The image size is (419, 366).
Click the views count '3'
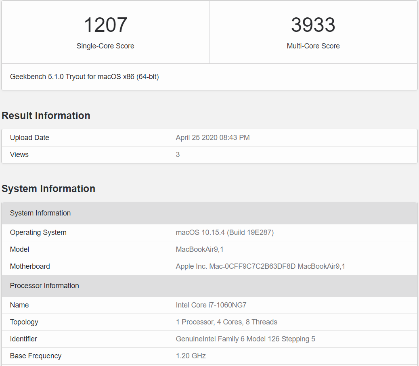[x=178, y=155]
